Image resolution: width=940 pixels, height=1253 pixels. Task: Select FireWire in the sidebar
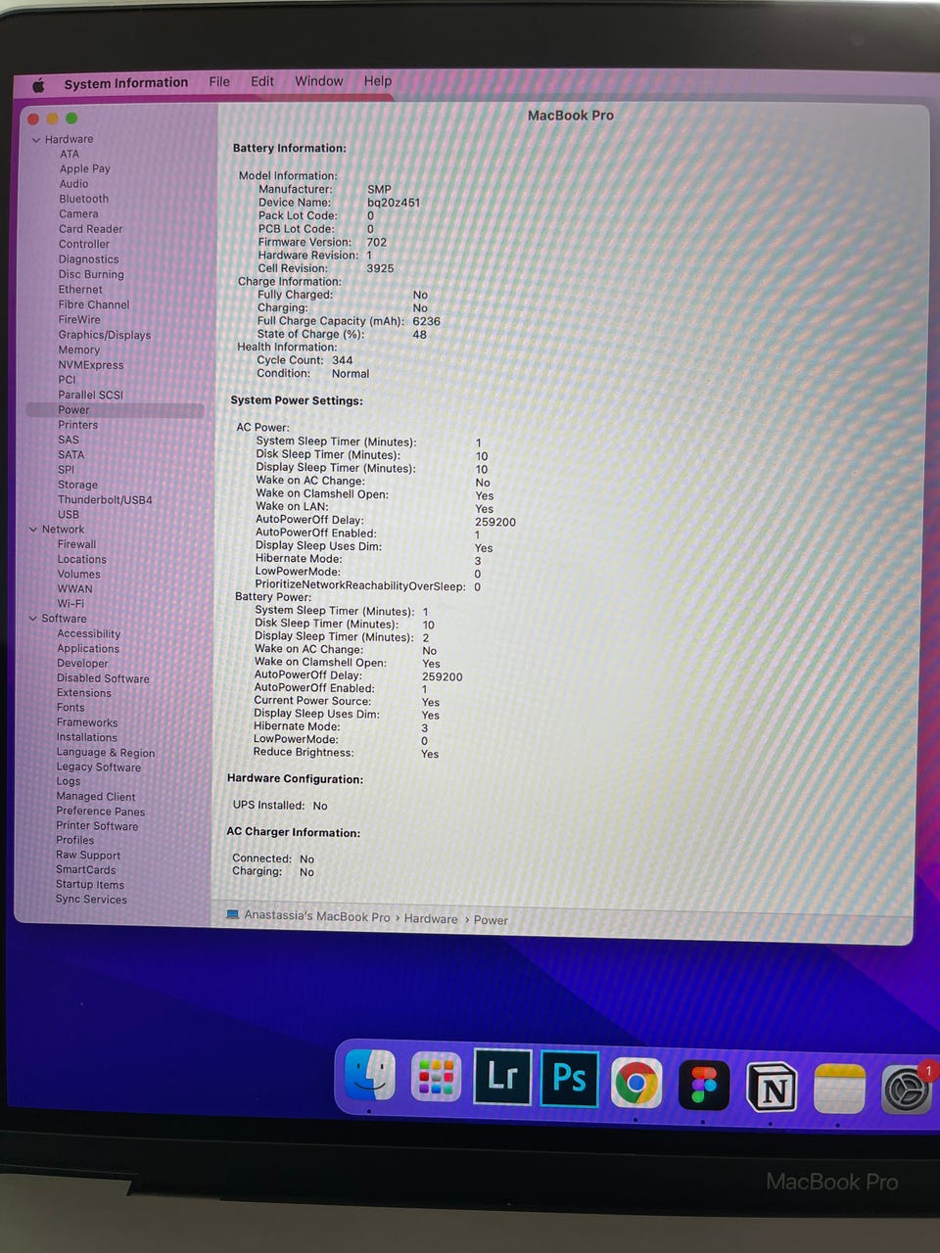(79, 319)
